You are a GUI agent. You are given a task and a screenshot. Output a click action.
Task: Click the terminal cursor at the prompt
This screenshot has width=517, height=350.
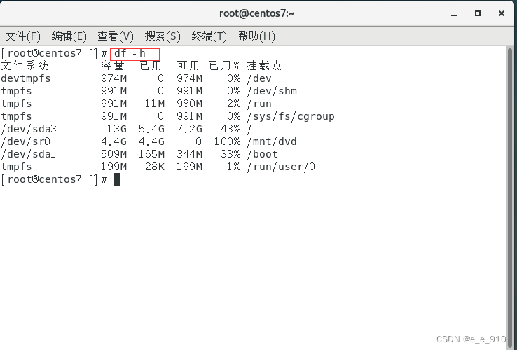118,180
